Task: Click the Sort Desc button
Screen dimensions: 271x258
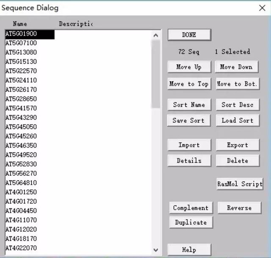Action: click(238, 105)
